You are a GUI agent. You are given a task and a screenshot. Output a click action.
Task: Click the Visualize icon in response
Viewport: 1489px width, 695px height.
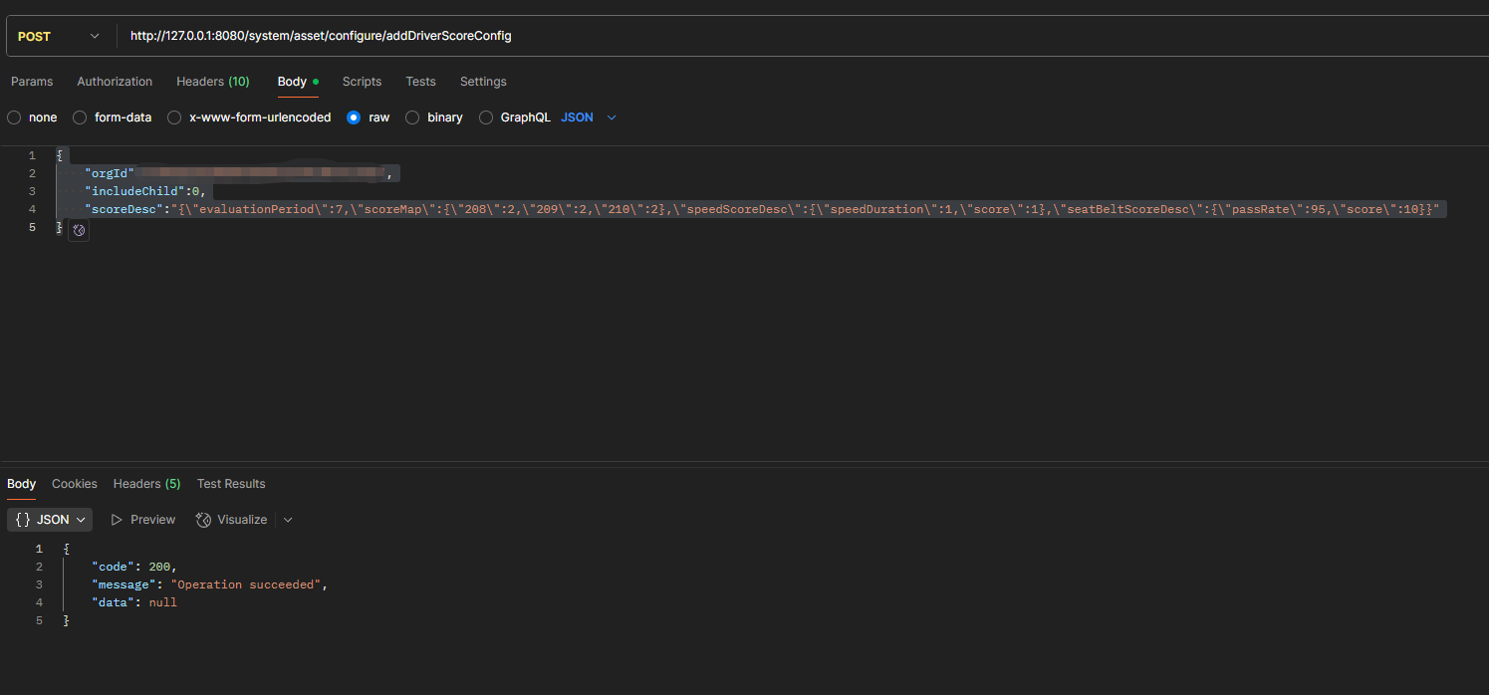(x=204, y=520)
